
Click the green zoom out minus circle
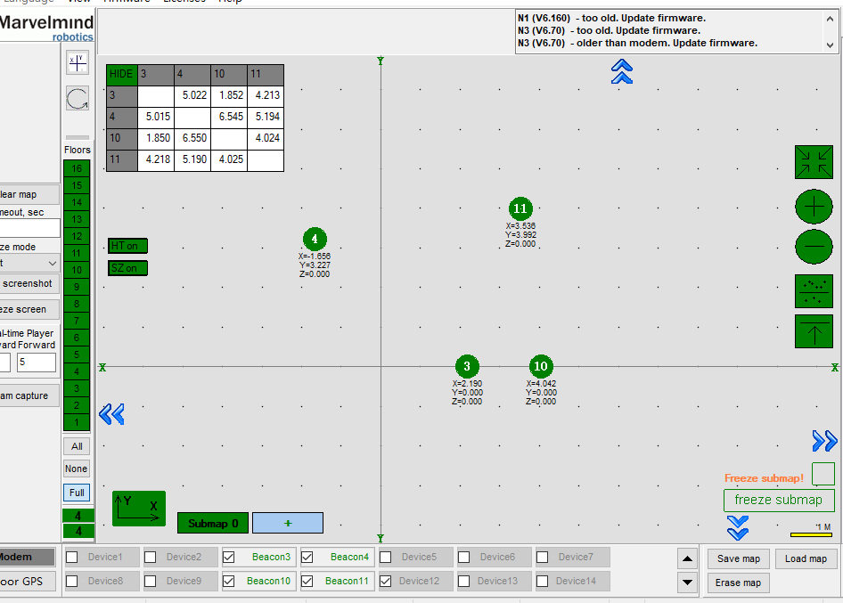coord(814,245)
